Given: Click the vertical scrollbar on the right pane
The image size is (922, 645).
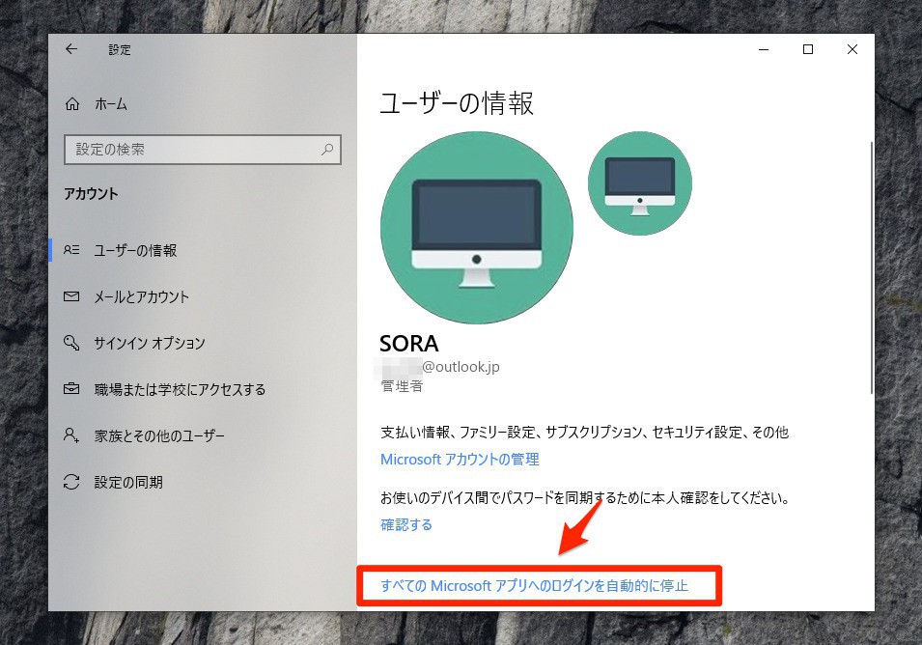Looking at the screenshot, I should (x=872, y=267).
